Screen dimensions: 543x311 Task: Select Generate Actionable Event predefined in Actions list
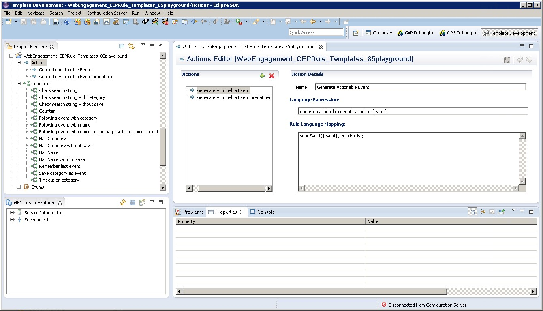click(234, 97)
